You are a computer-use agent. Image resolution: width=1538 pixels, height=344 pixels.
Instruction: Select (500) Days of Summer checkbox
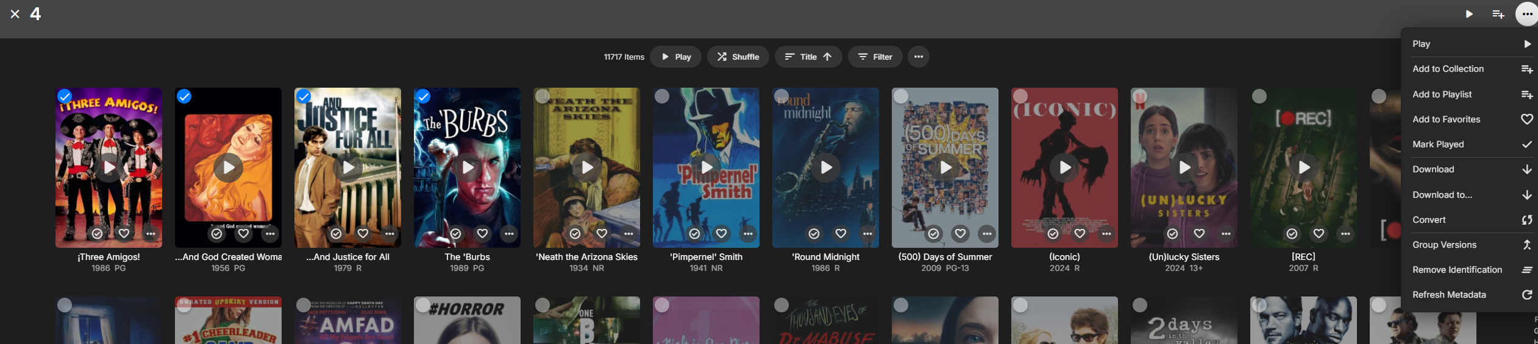coord(901,96)
